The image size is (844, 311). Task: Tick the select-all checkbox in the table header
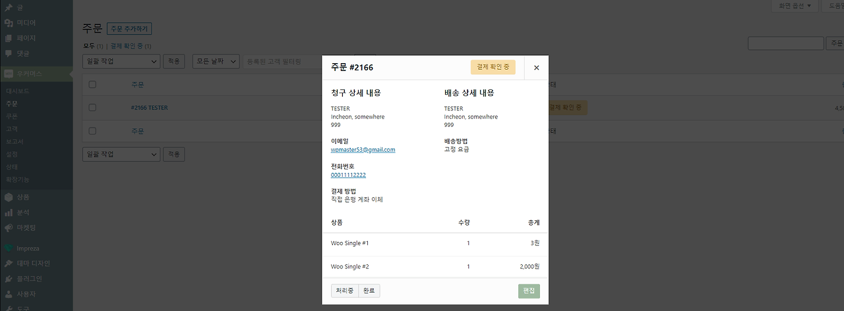pyautogui.click(x=92, y=84)
